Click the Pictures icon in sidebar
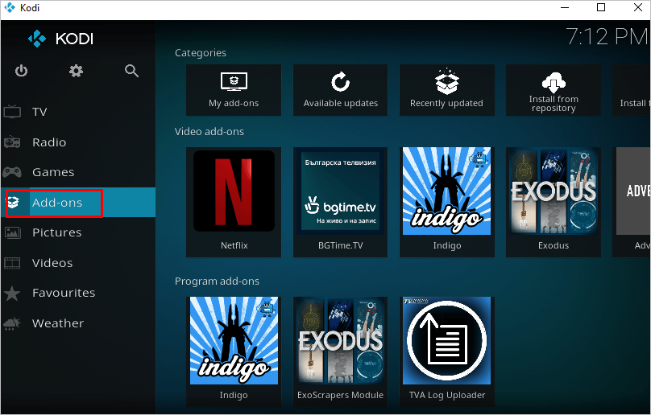The image size is (651, 415). pos(12,232)
